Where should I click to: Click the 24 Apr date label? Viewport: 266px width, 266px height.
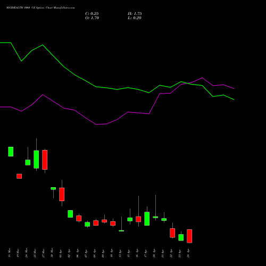188,253
